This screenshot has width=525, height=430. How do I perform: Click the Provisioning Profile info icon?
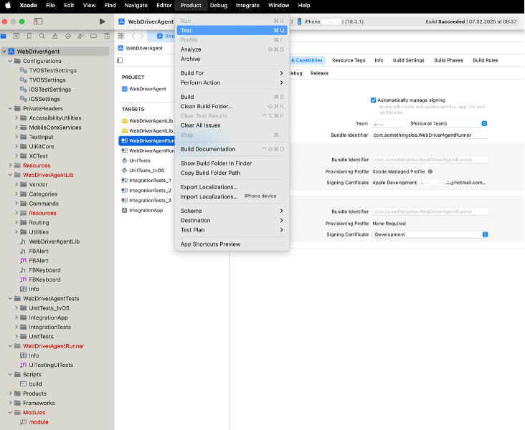pyautogui.click(x=430, y=172)
